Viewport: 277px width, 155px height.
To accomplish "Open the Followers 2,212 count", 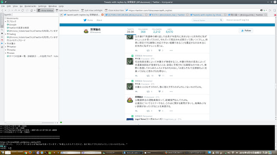I will point(157,31).
